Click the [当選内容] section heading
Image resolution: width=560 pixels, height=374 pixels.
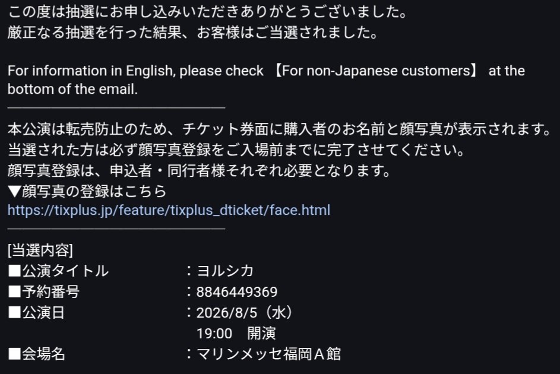click(x=40, y=251)
